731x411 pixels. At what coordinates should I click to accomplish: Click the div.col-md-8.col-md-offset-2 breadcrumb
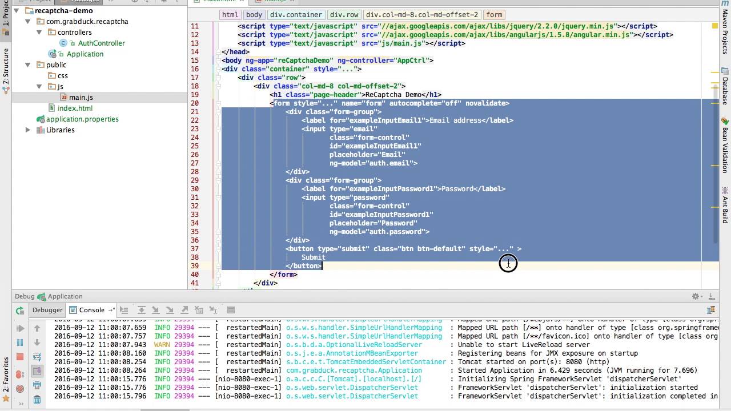click(422, 15)
